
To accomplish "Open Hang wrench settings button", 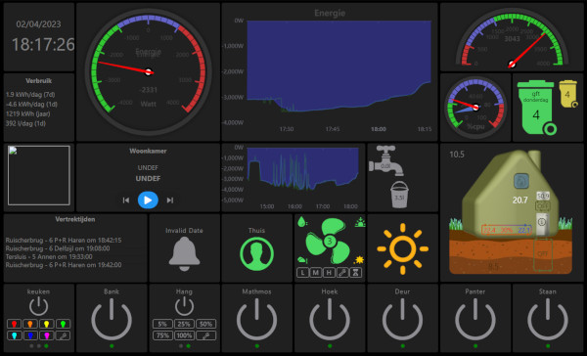I will point(205,335).
